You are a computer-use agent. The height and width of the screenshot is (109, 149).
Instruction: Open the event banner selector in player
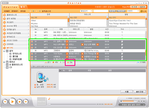[x=132, y=105]
